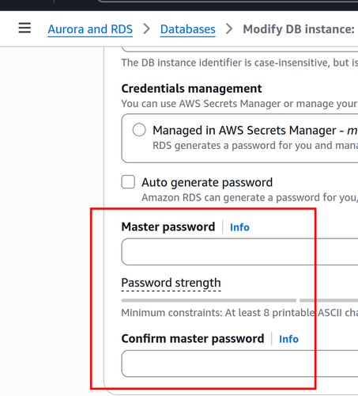Click the Minimum constraints hint text
Viewport: 358px width, 396px height.
point(239,313)
